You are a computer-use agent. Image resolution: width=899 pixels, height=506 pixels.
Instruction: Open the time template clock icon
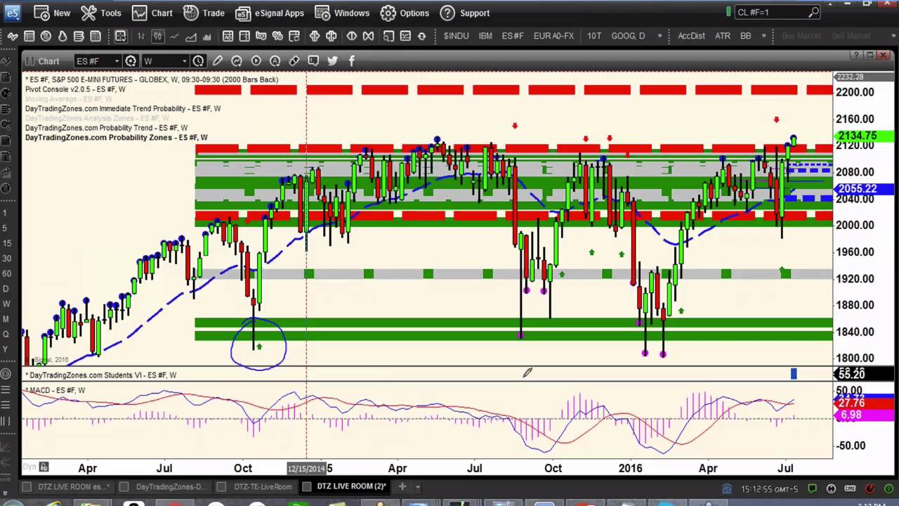tap(198, 61)
